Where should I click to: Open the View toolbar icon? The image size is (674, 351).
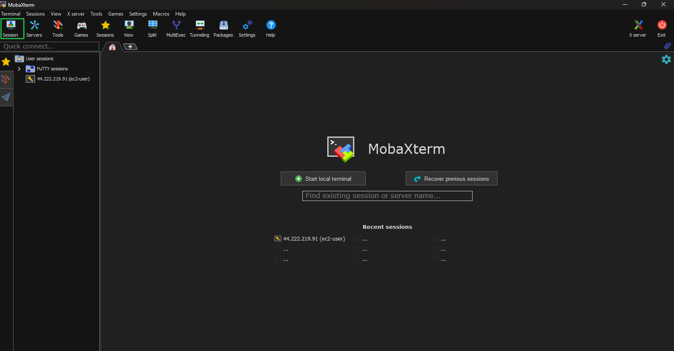click(x=129, y=29)
